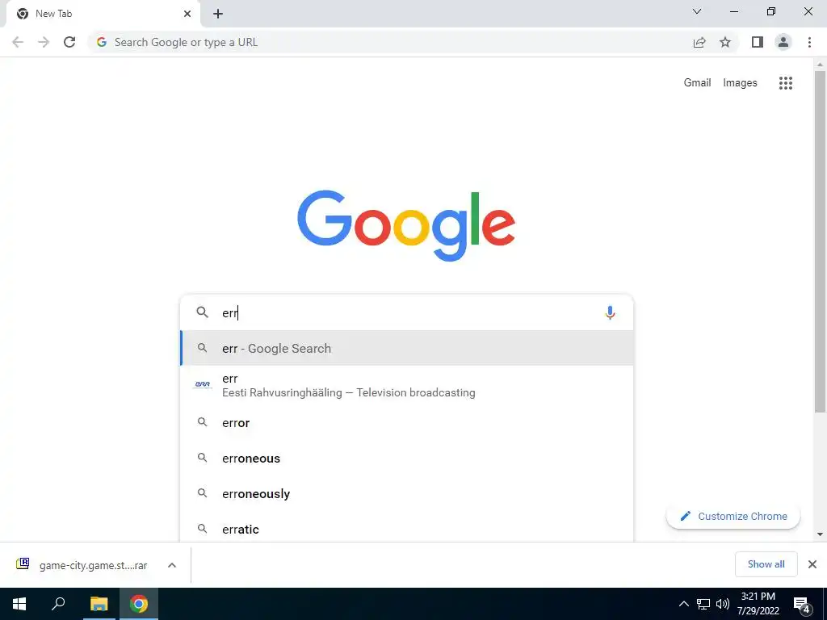The width and height of the screenshot is (827, 620).
Task: Click Show all downloads
Action: coord(766,564)
